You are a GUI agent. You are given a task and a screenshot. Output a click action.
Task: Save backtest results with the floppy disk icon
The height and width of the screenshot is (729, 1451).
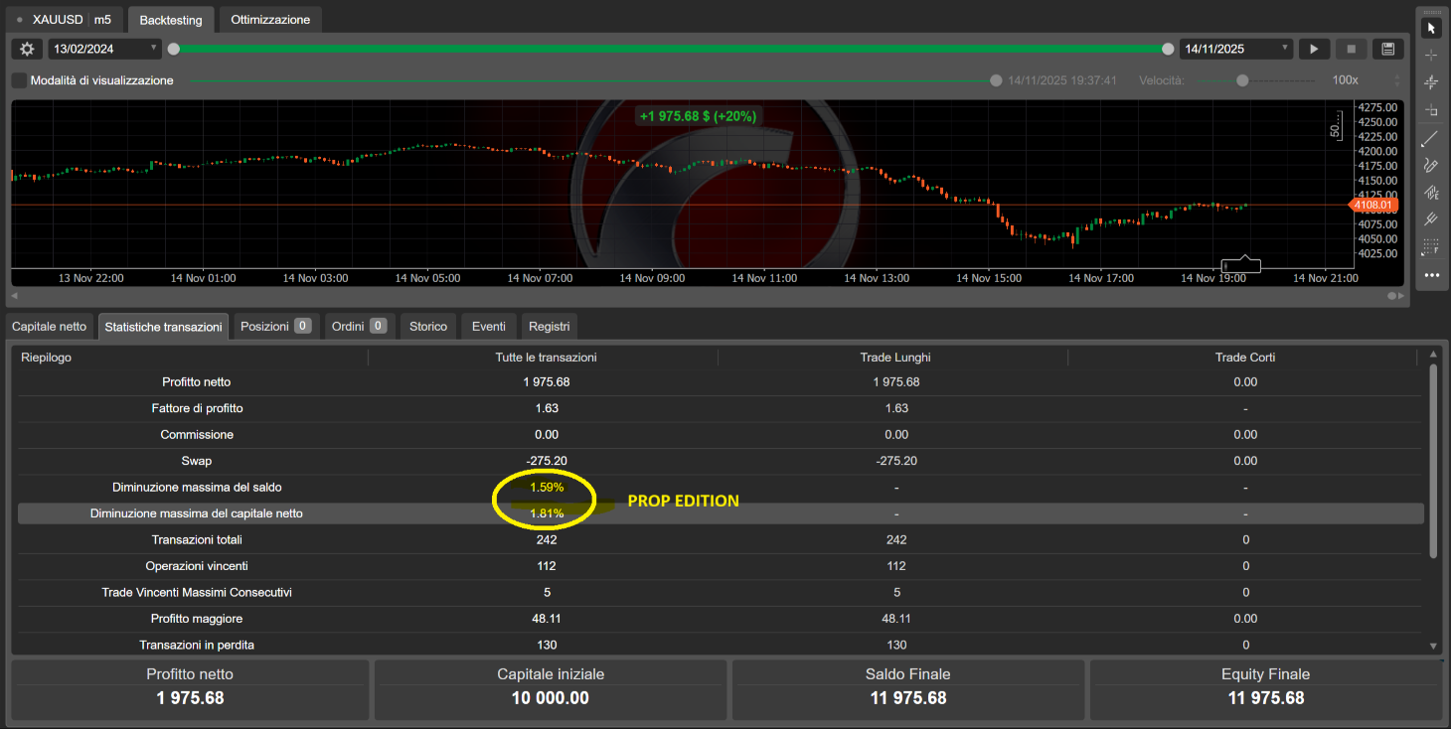(x=1387, y=49)
